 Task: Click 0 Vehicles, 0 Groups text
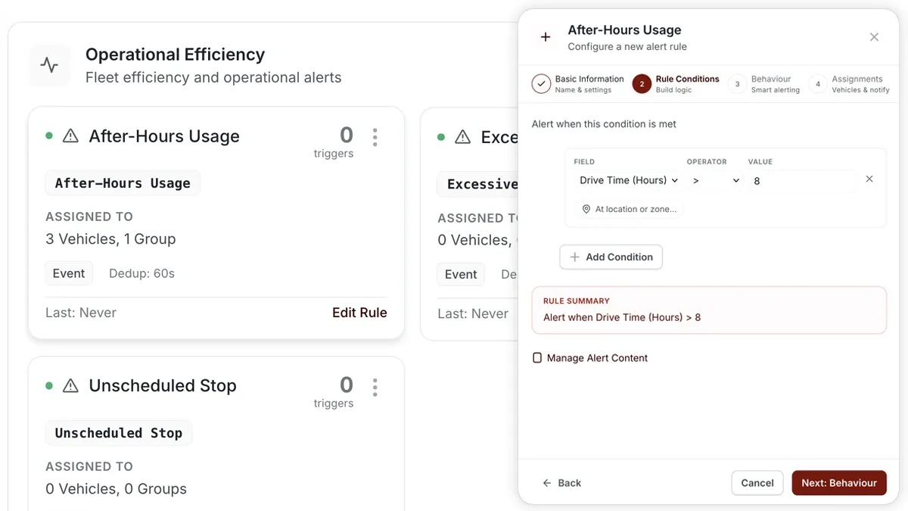click(x=116, y=489)
